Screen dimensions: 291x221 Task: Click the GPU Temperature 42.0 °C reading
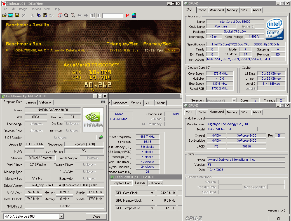pyautogui.click(x=166, y=208)
